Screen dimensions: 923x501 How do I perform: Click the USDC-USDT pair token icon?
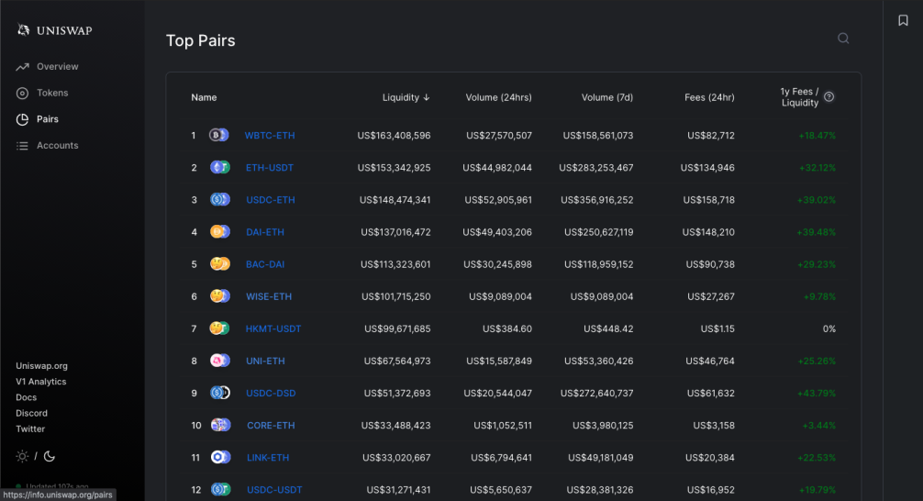(x=220, y=489)
